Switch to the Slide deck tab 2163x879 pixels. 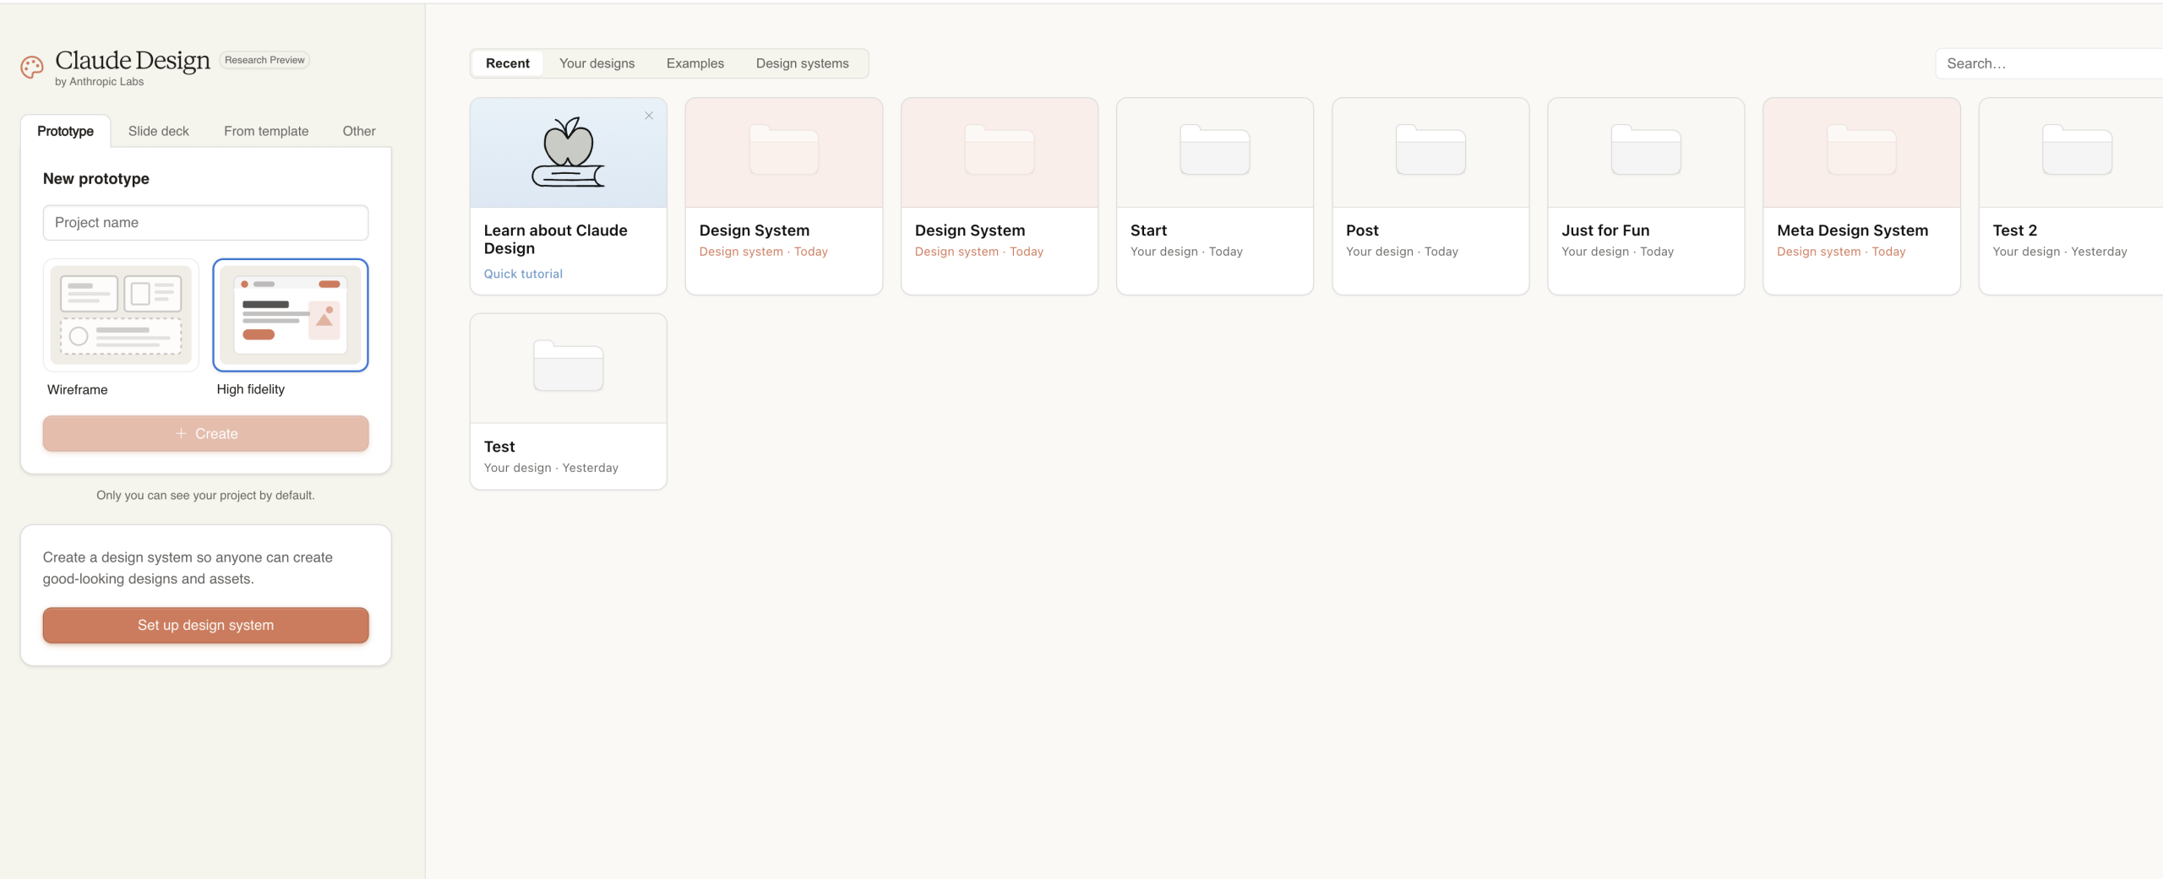[158, 131]
